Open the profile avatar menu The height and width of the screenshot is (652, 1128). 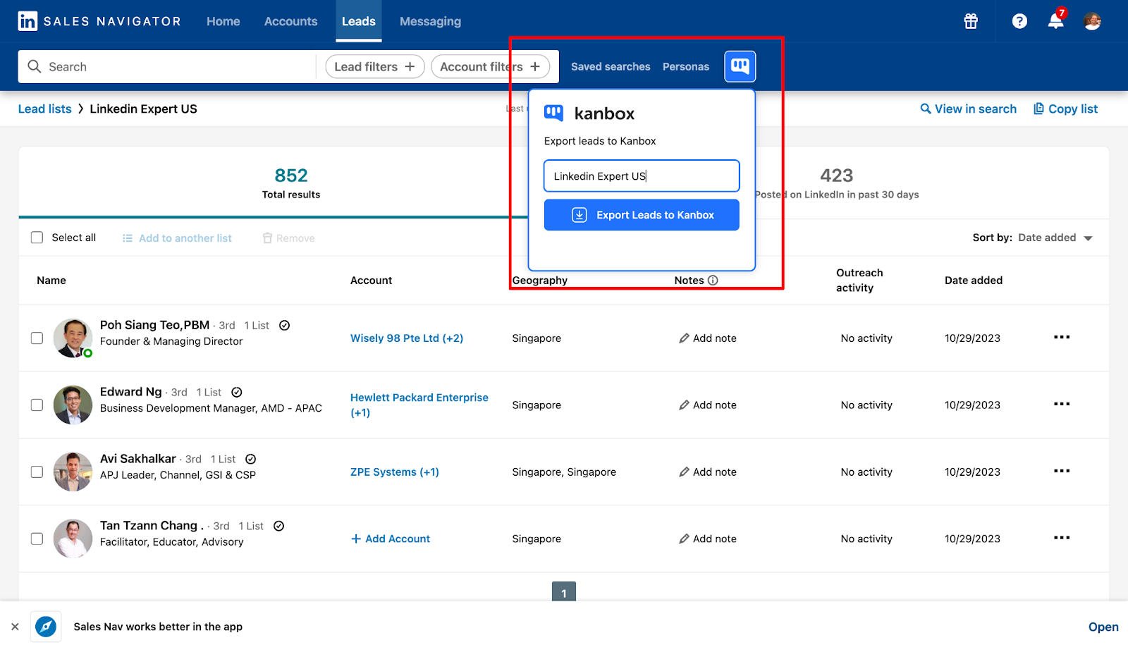(1092, 21)
